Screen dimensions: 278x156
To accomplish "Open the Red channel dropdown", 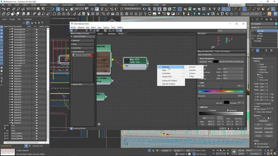I will (x=233, y=68).
